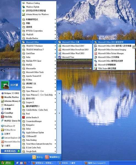Screen dimensions: 136x165
Task: Launch Adobe Reader 9
Action: click(39, 117)
